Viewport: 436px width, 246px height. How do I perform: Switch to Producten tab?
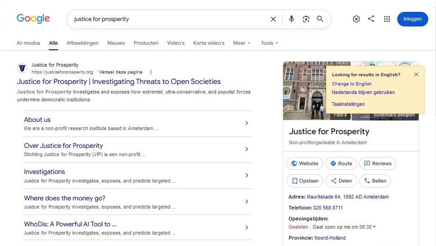[146, 43]
